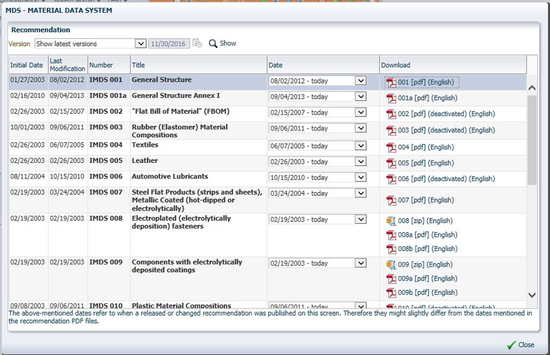Viewport: 550px width, 355px height.
Task: Click the PDF icon next to 007
Action: pos(391,200)
